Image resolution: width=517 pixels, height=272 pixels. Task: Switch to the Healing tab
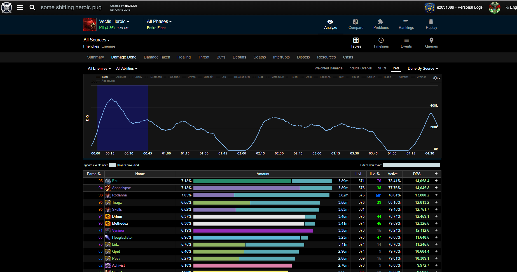pyautogui.click(x=184, y=57)
